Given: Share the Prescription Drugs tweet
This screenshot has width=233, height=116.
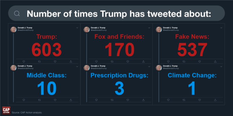Looking at the screenshot, I should point(143,100).
